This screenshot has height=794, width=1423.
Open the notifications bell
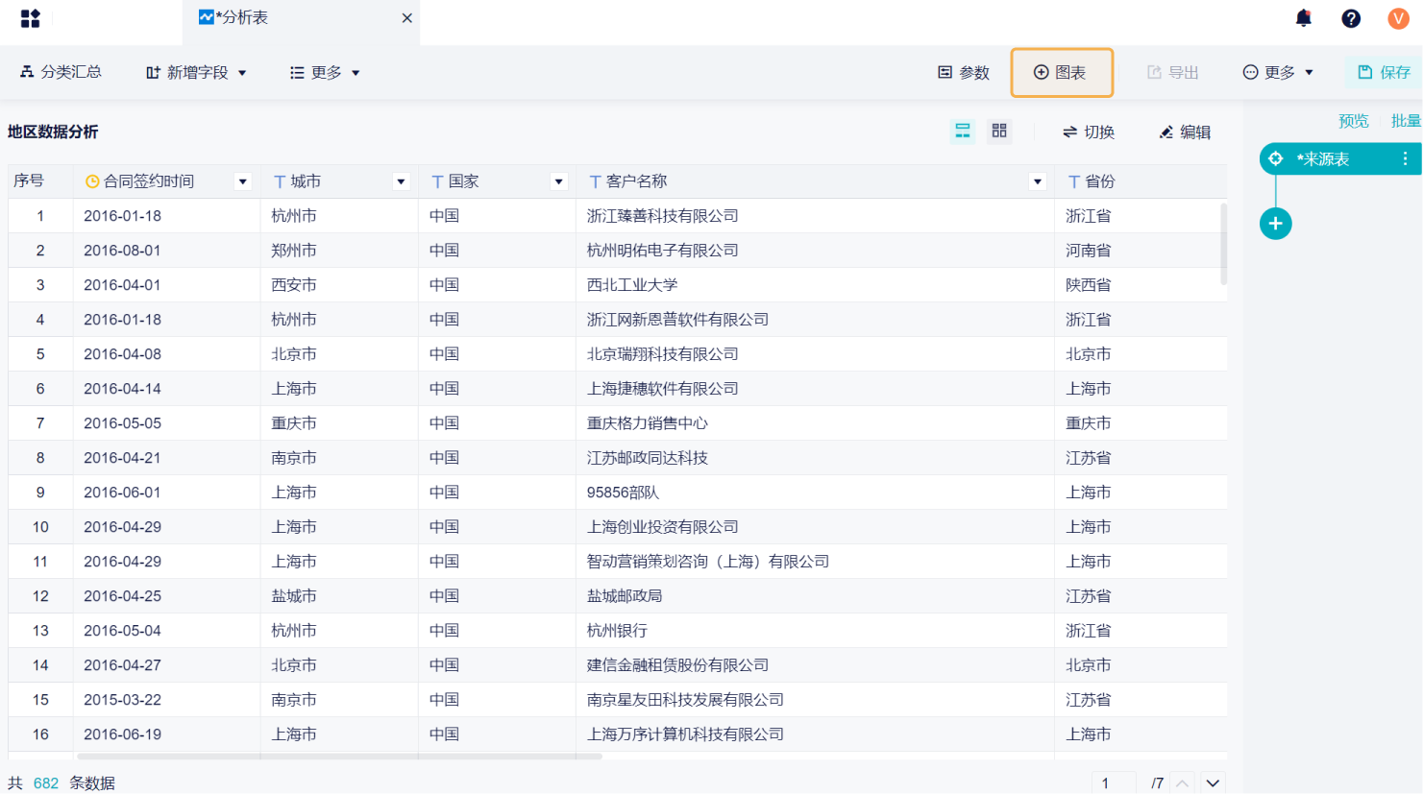tap(1304, 18)
